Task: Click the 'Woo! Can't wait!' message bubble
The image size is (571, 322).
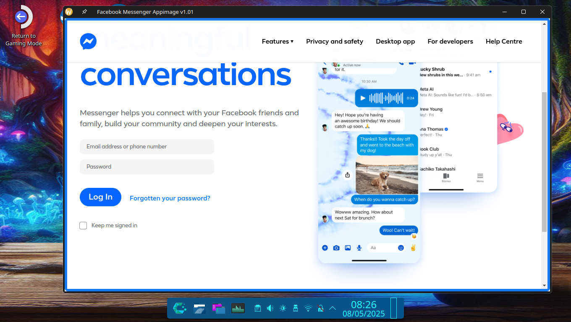Action: [398, 230]
